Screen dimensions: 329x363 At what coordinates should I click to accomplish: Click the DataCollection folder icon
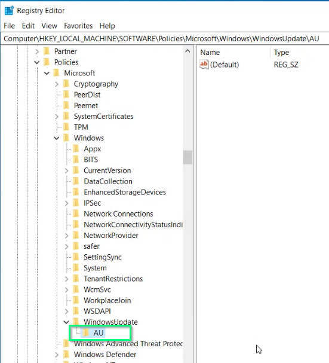pos(76,181)
